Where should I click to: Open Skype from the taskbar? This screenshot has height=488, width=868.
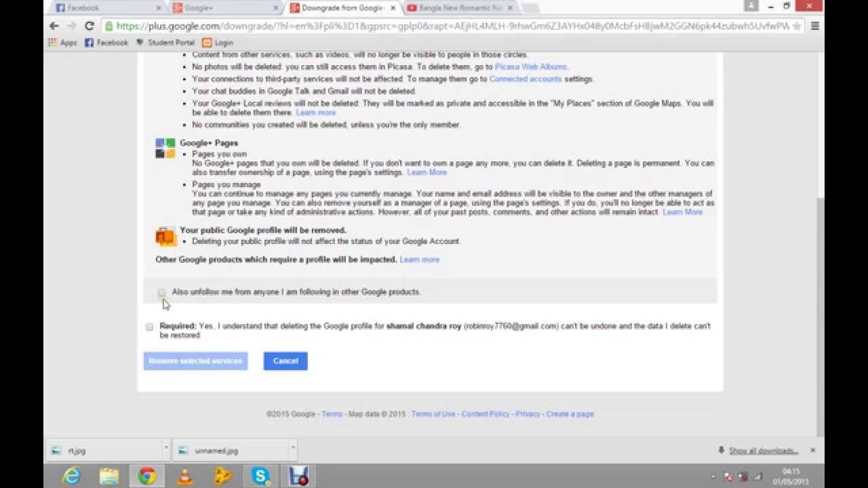point(260,476)
